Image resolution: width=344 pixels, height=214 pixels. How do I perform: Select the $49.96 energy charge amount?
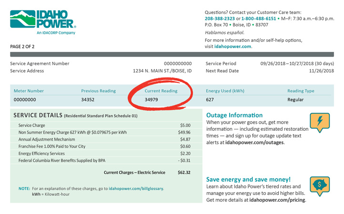click(184, 132)
